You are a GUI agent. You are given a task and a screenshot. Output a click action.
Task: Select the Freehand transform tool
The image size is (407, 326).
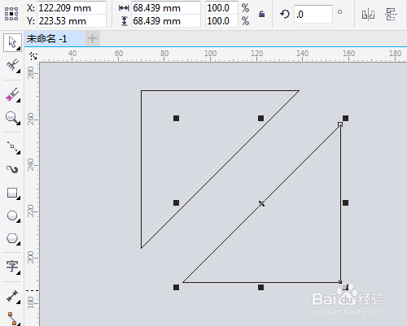click(12, 65)
